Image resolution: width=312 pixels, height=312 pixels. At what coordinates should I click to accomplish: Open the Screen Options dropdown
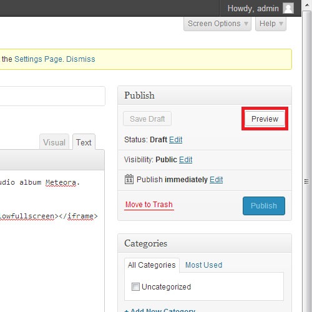[217, 24]
